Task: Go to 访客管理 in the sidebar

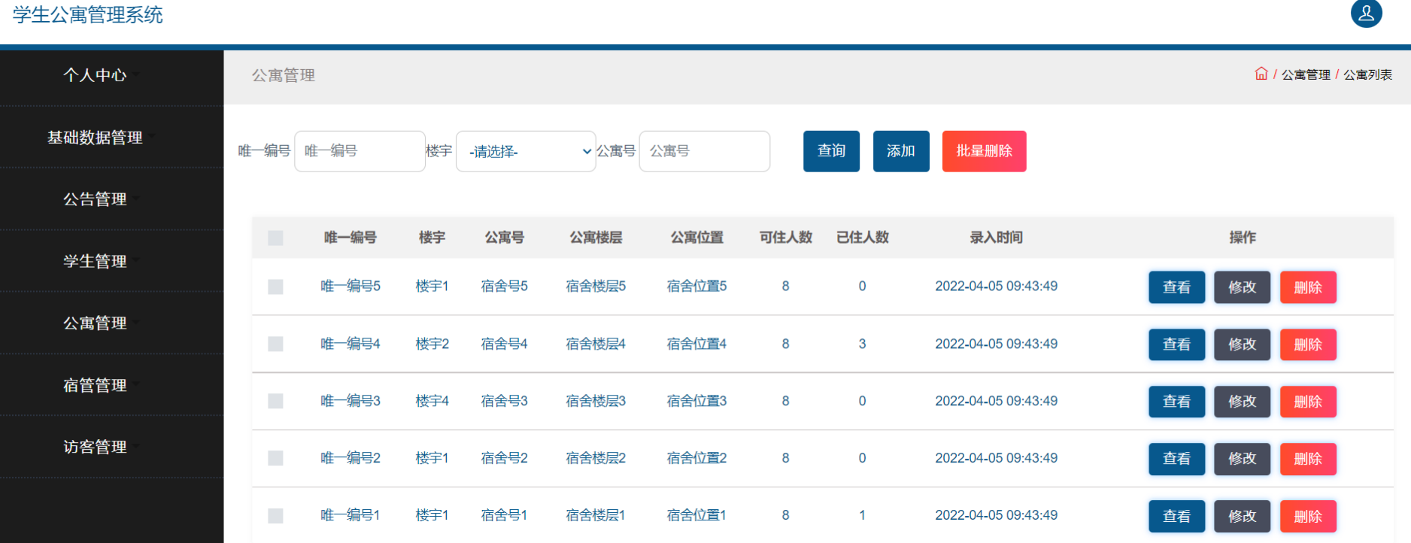Action: pos(96,447)
